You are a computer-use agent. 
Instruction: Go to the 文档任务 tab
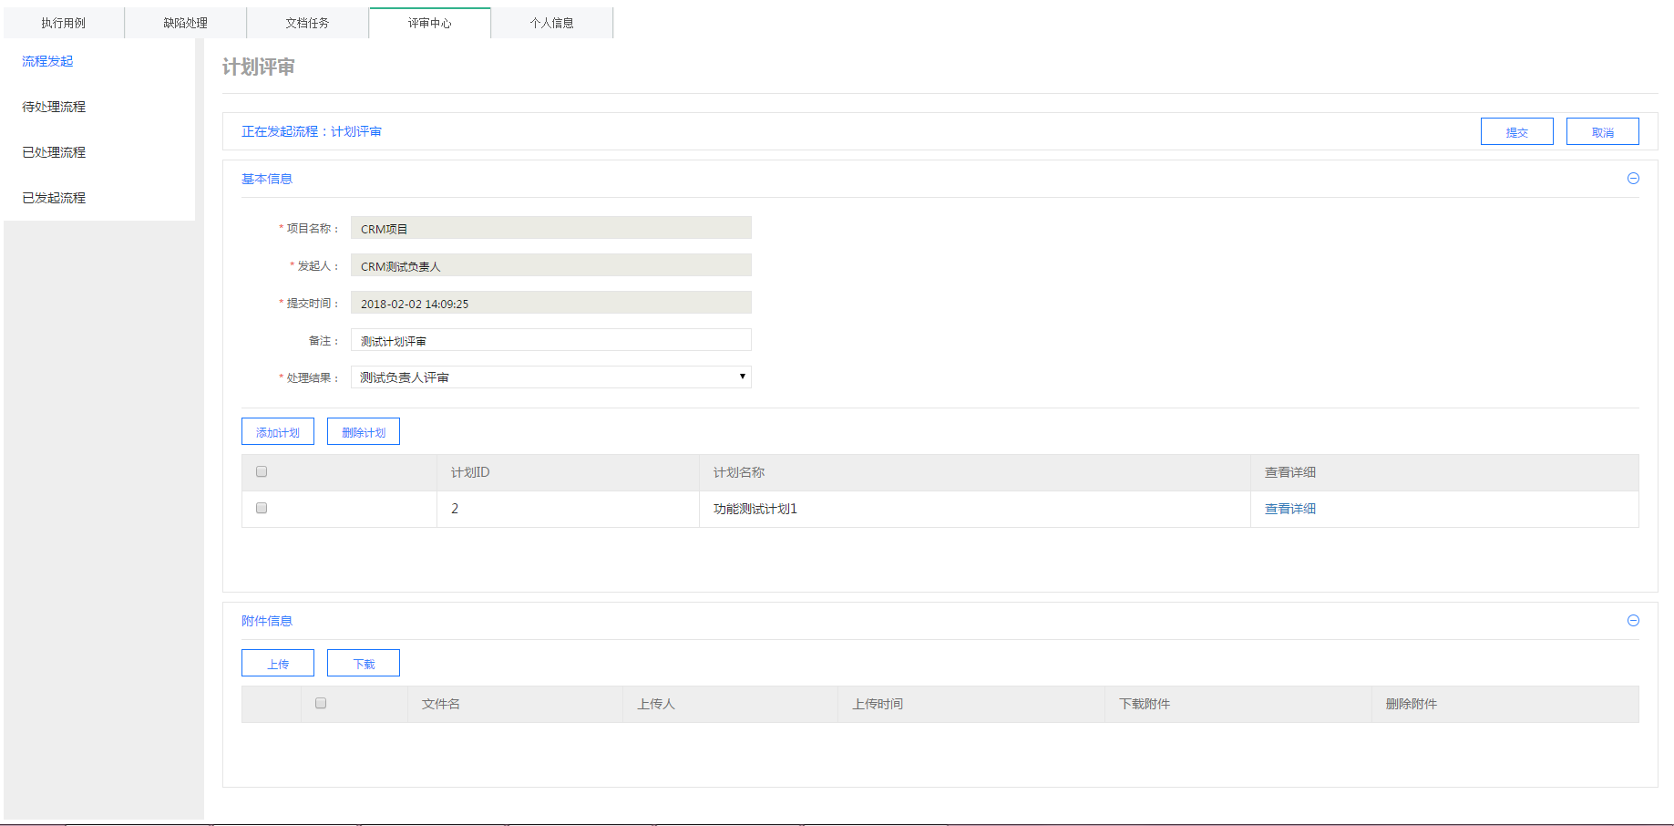pyautogui.click(x=308, y=23)
